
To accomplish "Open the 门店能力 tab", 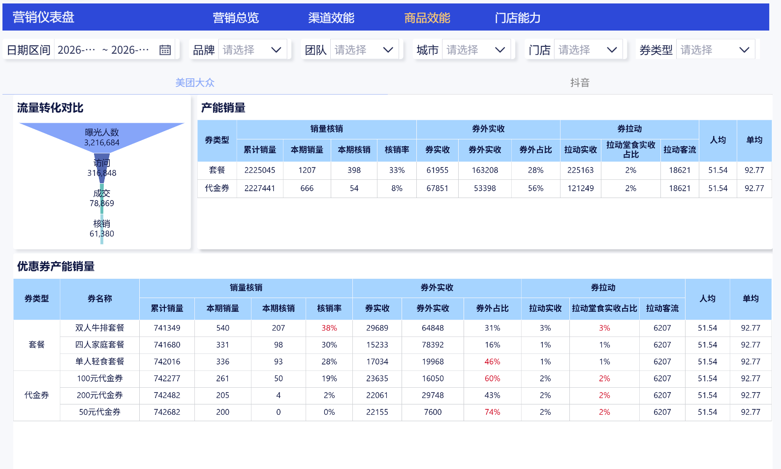I will [518, 18].
